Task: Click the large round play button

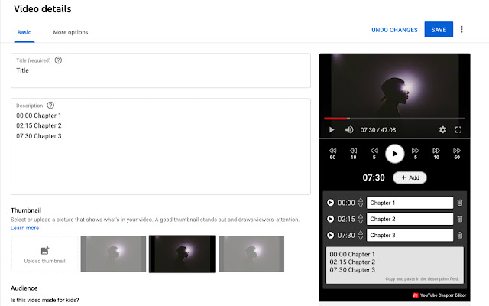Action: tap(395, 154)
